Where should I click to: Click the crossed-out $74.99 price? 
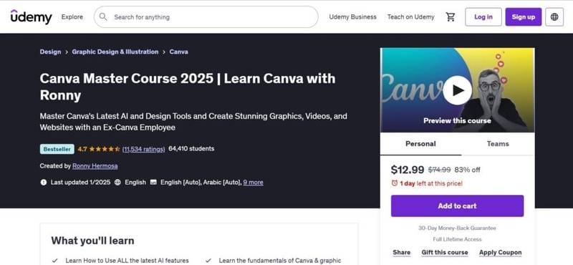tap(439, 170)
